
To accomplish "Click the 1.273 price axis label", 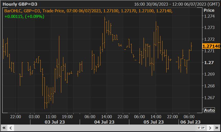I will pyautogui.click(x=209, y=27).
